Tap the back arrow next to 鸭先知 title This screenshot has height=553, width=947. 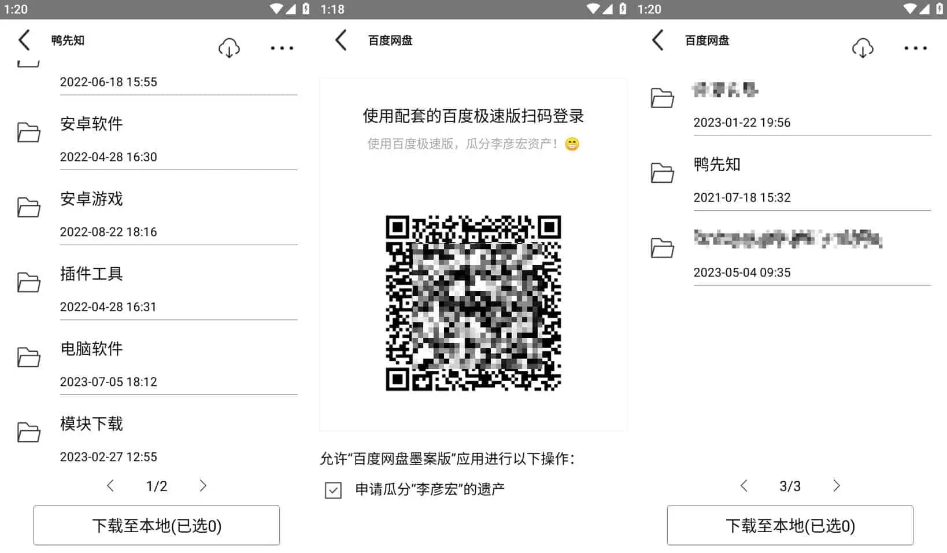point(24,40)
